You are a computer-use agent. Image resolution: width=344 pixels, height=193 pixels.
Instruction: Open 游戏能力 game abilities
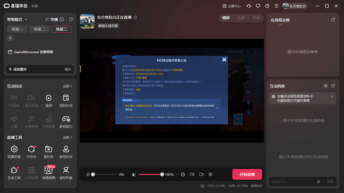(66, 121)
